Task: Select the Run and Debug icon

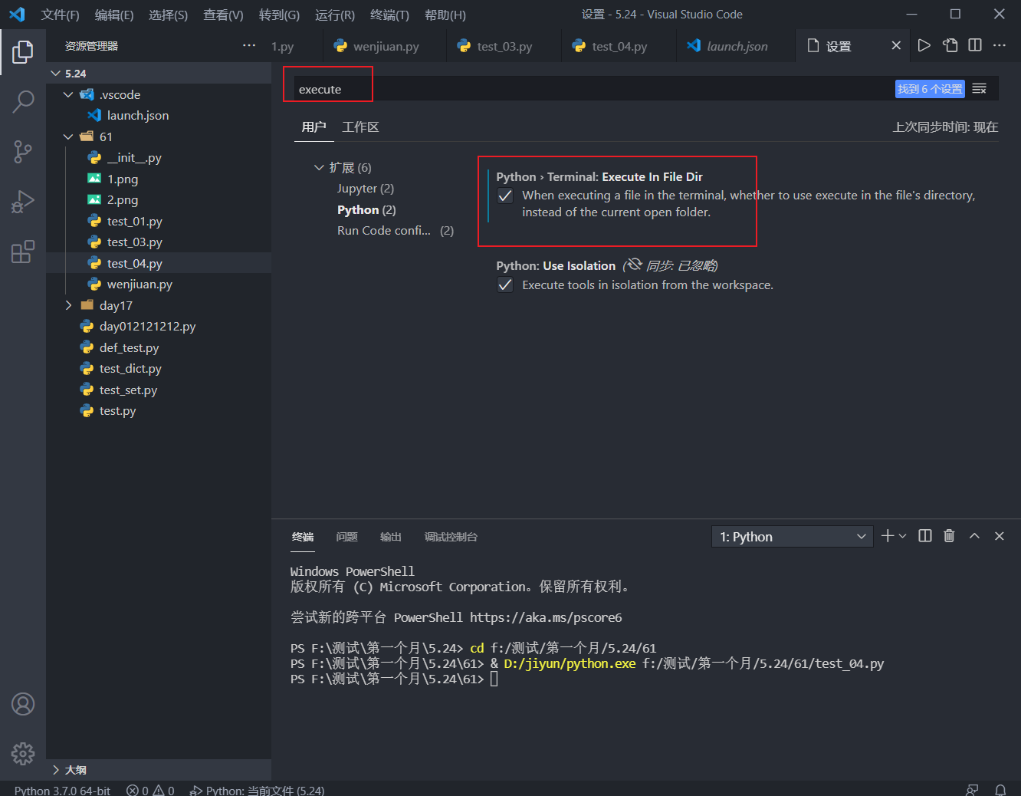Action: coord(23,202)
